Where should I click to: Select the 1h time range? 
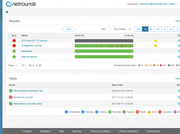pos(145,29)
